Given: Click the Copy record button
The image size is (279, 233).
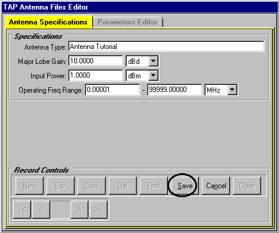Looking at the screenshot, I should [91, 186].
